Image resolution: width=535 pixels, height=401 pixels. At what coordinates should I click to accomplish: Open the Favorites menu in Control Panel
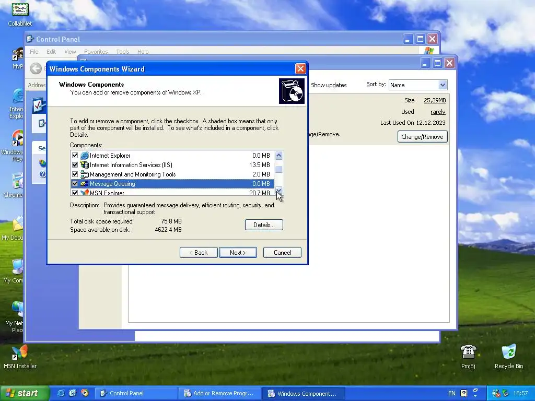pos(96,52)
